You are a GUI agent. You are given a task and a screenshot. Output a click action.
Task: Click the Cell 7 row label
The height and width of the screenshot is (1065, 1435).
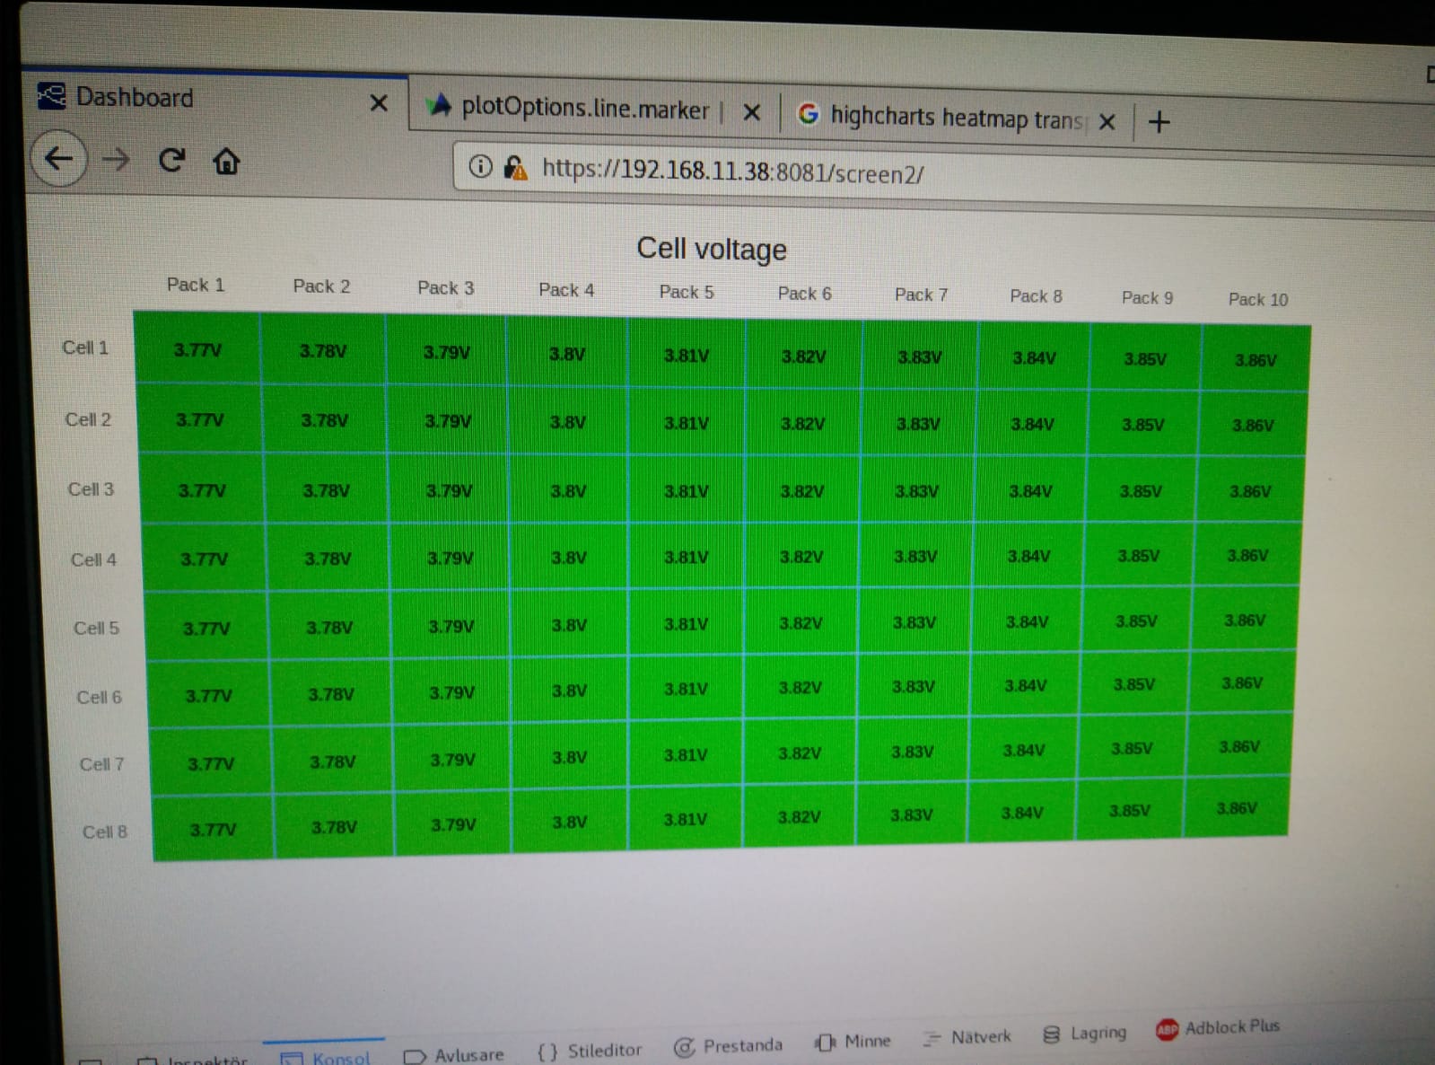(101, 764)
